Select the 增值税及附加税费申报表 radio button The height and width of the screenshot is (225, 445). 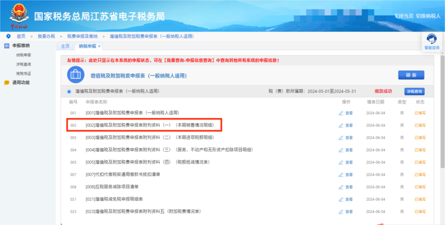click(x=69, y=92)
